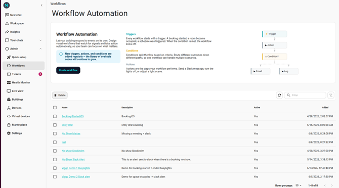Click the Condition? node in diagram

tap(275, 57)
